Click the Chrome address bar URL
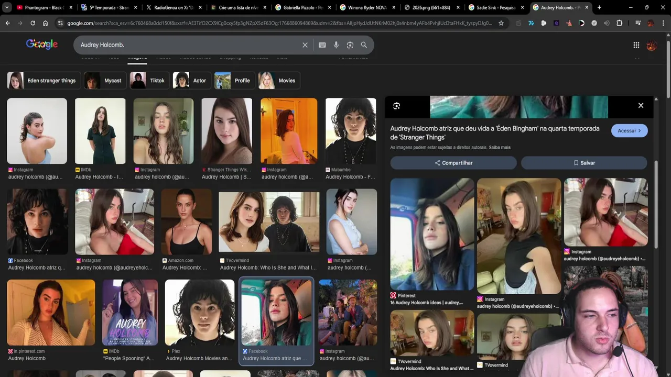This screenshot has width=671, height=377. coord(279,23)
